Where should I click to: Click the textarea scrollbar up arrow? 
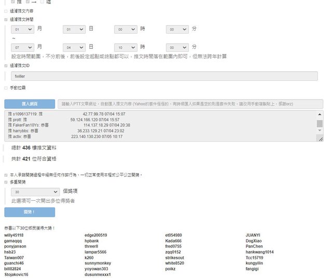point(320,114)
